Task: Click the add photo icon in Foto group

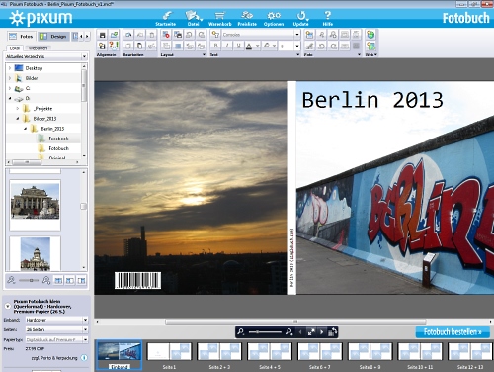Action: tap(309, 35)
